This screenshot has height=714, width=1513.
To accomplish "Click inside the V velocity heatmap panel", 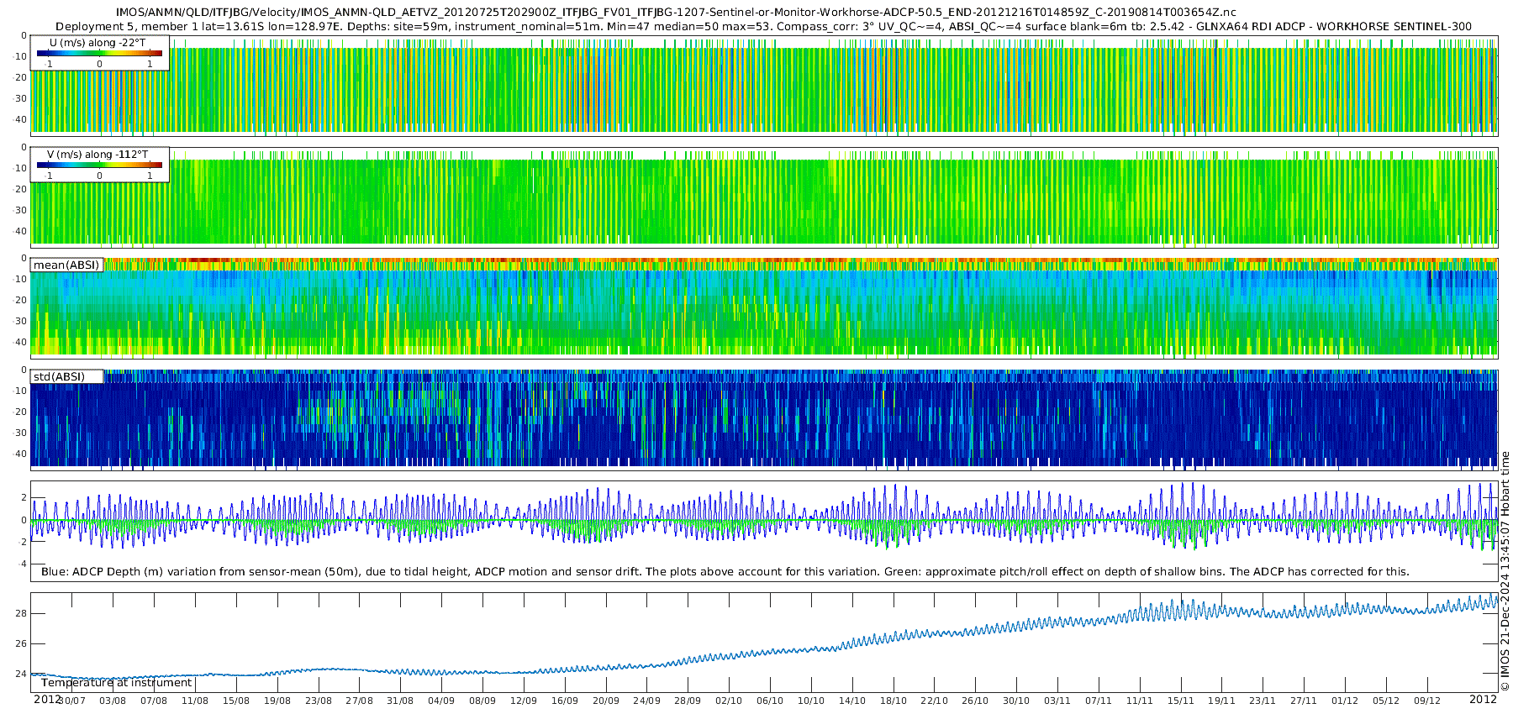I will [764, 197].
